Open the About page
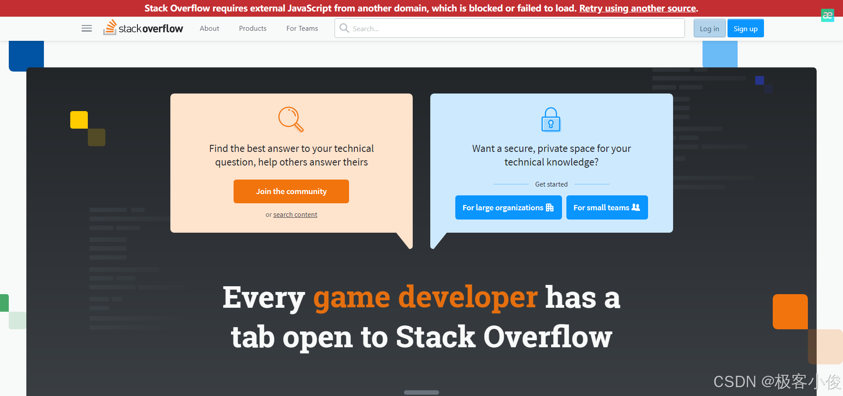 pos(209,29)
